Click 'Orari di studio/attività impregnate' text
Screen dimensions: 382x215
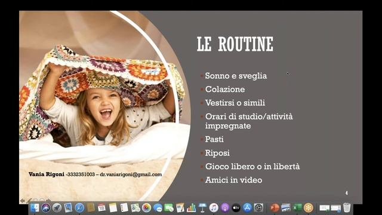[x=249, y=121]
